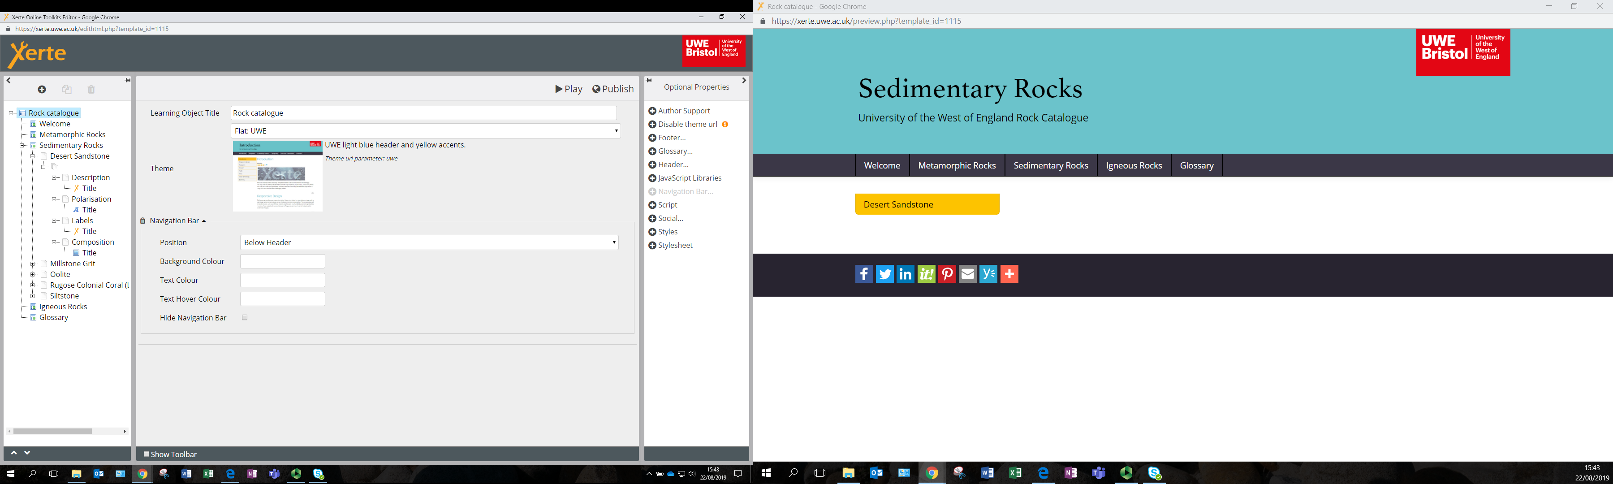This screenshot has width=1613, height=484.
Task: Open Igneous Rocks tab in preview navigation
Action: (1134, 165)
